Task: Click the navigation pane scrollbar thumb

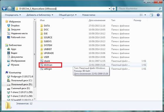Action: [x=35, y=54]
